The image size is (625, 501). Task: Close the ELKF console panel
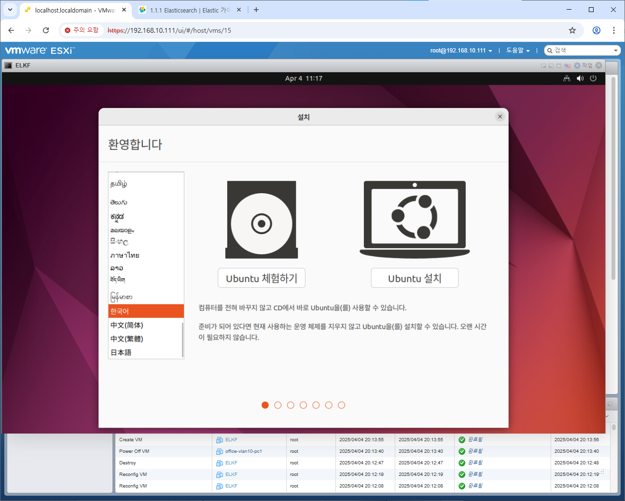click(599, 66)
